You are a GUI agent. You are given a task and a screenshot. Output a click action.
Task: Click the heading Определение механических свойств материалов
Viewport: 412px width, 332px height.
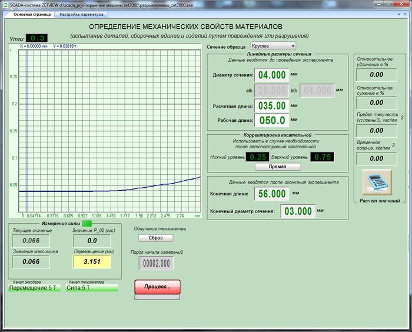tap(185, 26)
